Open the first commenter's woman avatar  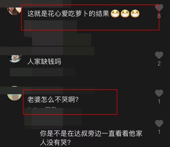14,11
